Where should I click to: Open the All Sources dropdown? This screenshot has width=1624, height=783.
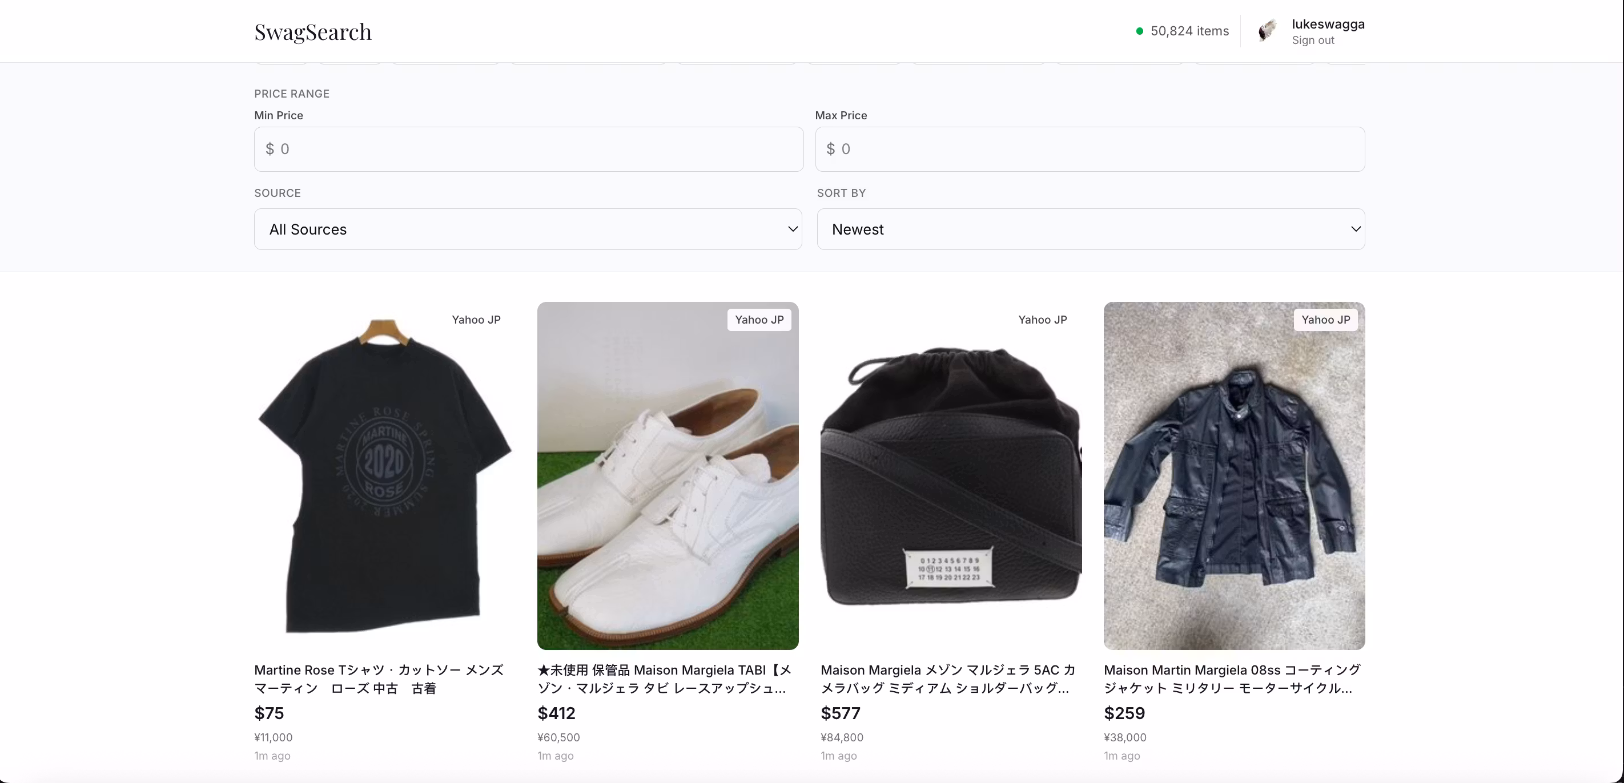[x=528, y=229]
